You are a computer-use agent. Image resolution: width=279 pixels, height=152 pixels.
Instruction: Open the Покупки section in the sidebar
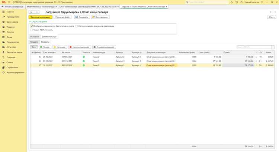coord(10,32)
